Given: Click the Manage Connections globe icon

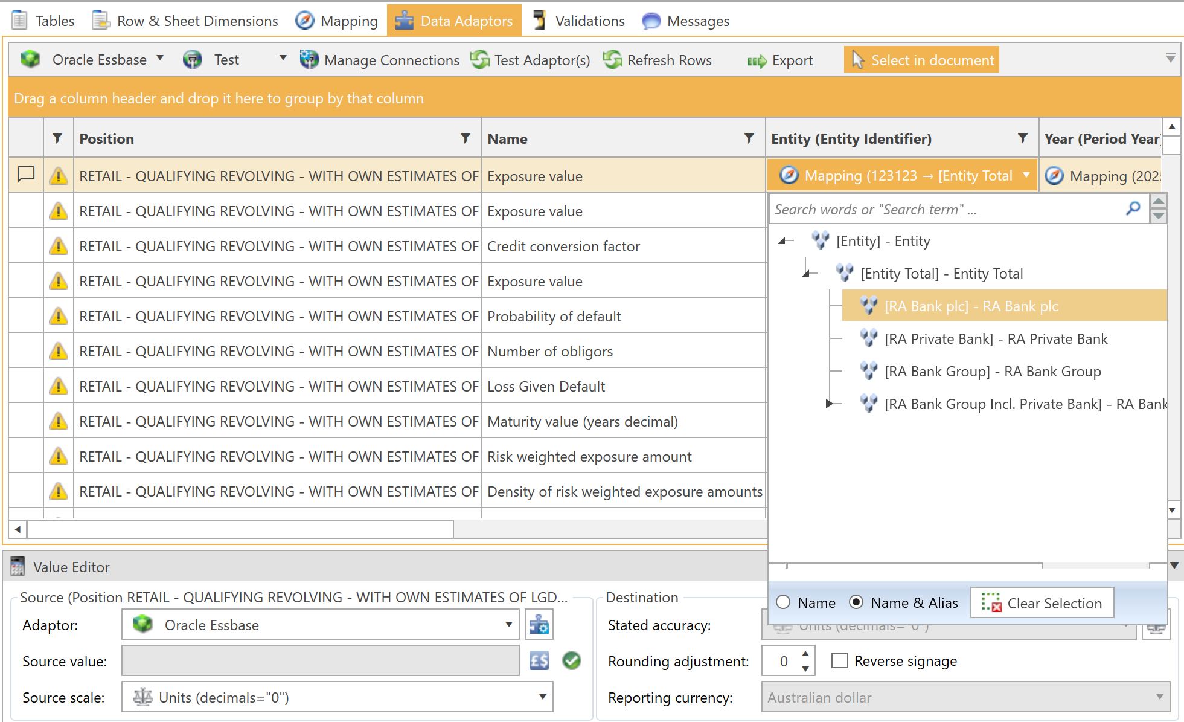Looking at the screenshot, I should point(309,60).
